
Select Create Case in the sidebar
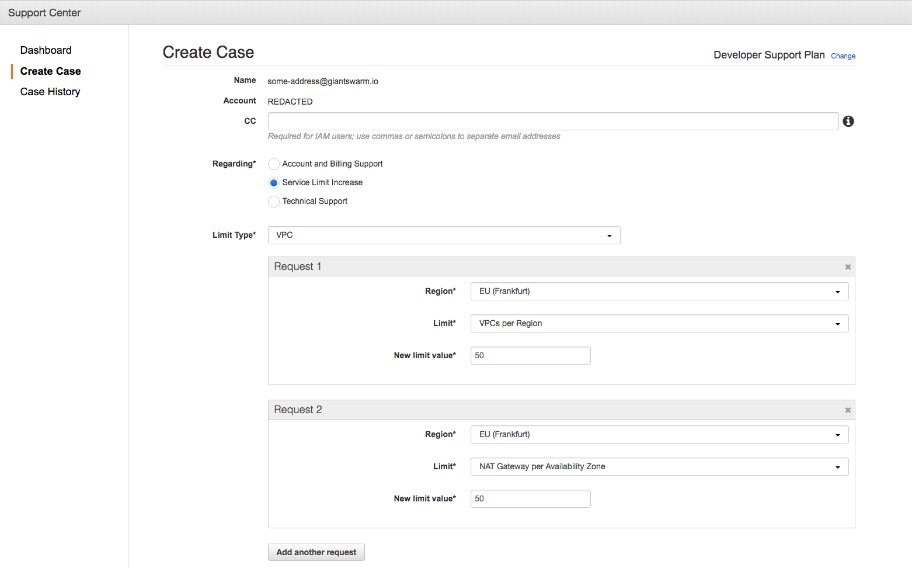click(x=50, y=71)
